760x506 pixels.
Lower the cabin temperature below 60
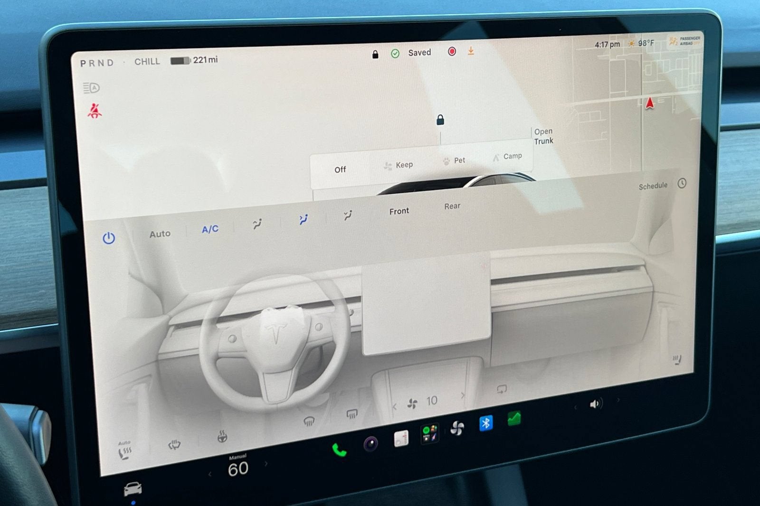point(209,474)
